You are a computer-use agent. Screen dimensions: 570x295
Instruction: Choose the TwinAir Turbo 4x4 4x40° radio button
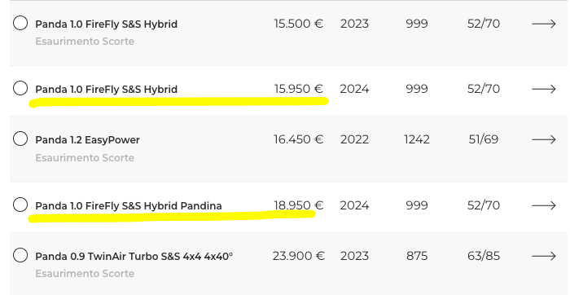[x=20, y=255]
